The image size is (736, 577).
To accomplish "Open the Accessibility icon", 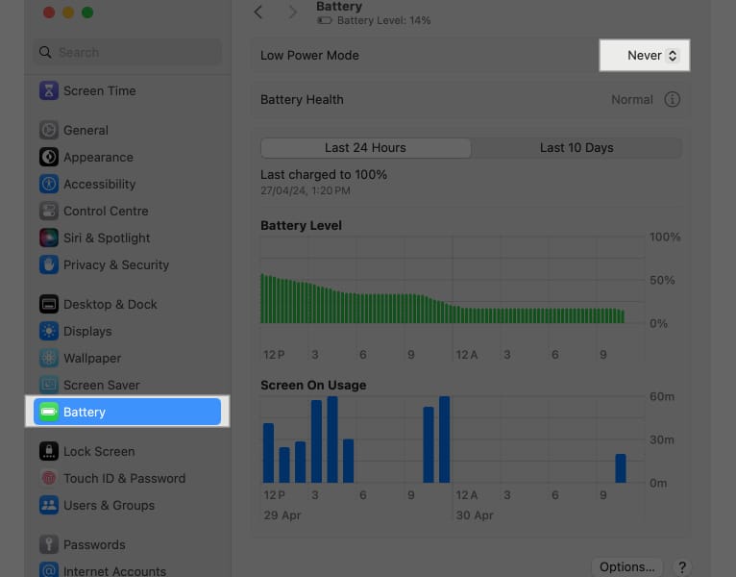I will click(49, 184).
